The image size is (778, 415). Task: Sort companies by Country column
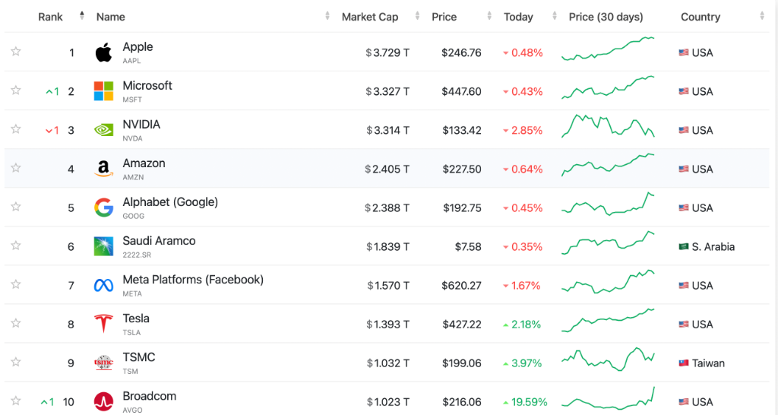pyautogui.click(x=700, y=17)
